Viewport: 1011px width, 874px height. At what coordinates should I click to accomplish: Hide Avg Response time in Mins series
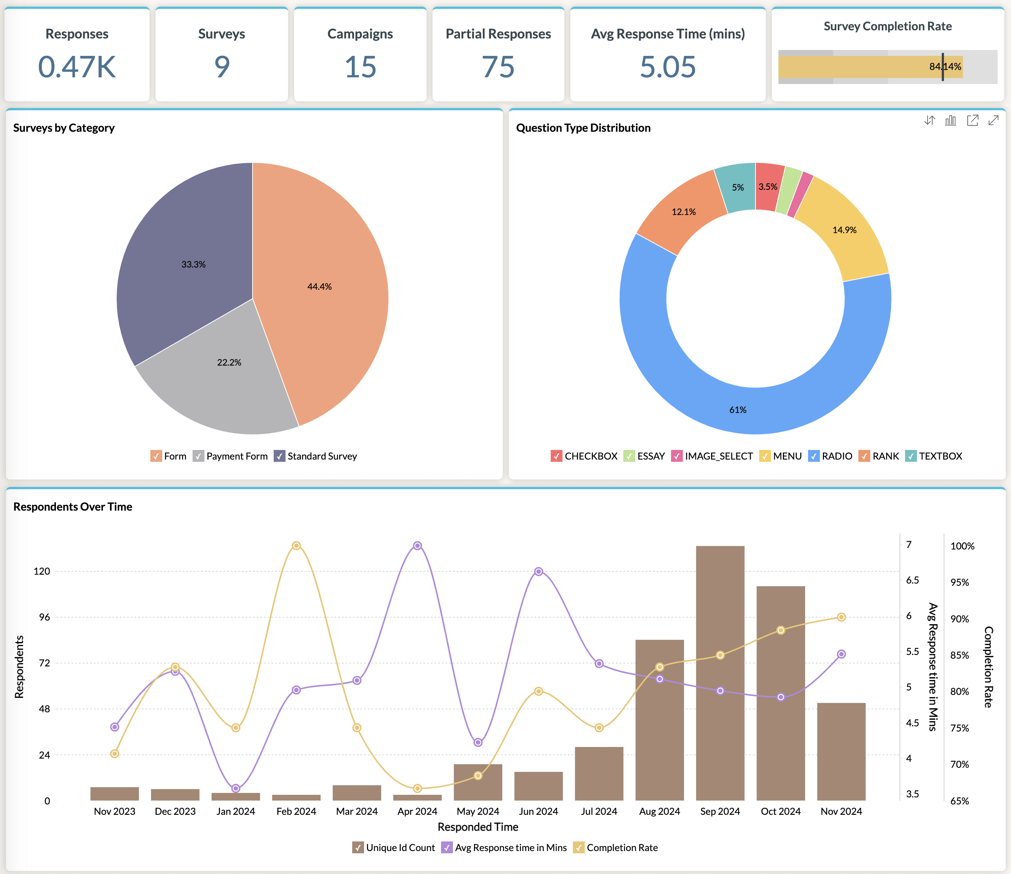447,848
